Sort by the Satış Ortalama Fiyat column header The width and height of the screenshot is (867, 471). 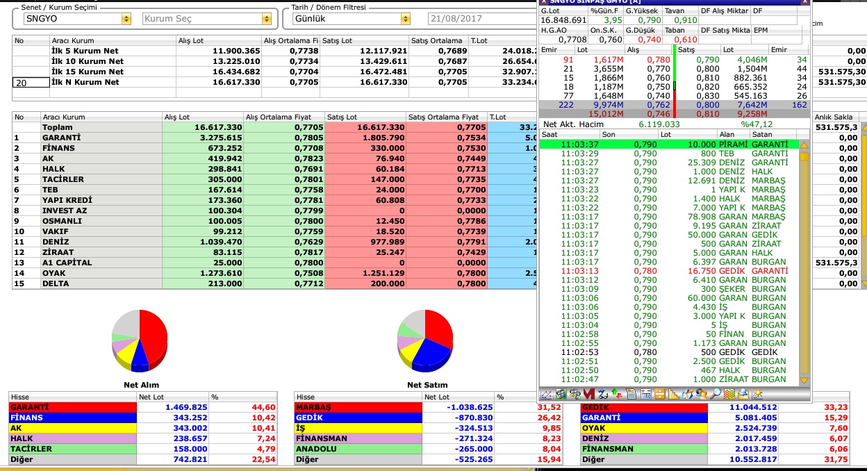tap(447, 117)
